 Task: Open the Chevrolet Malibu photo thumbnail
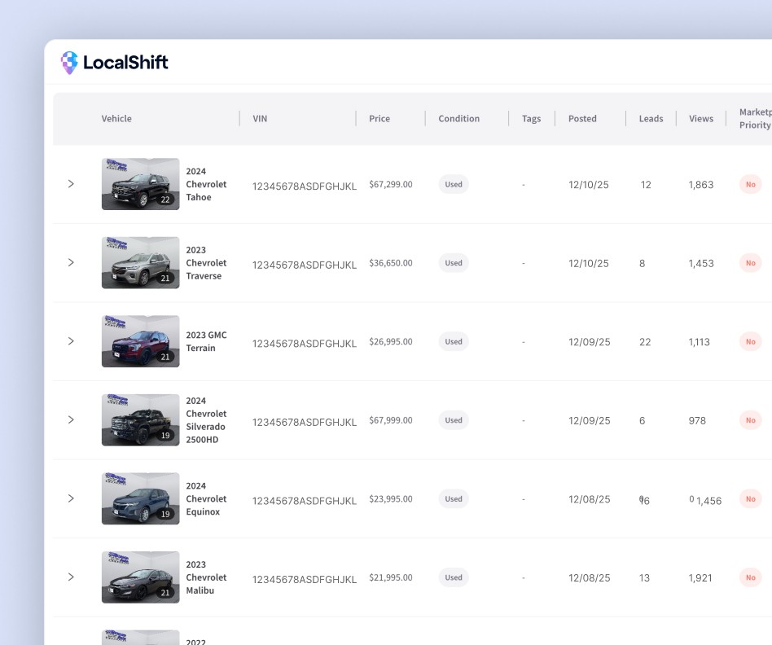[140, 577]
